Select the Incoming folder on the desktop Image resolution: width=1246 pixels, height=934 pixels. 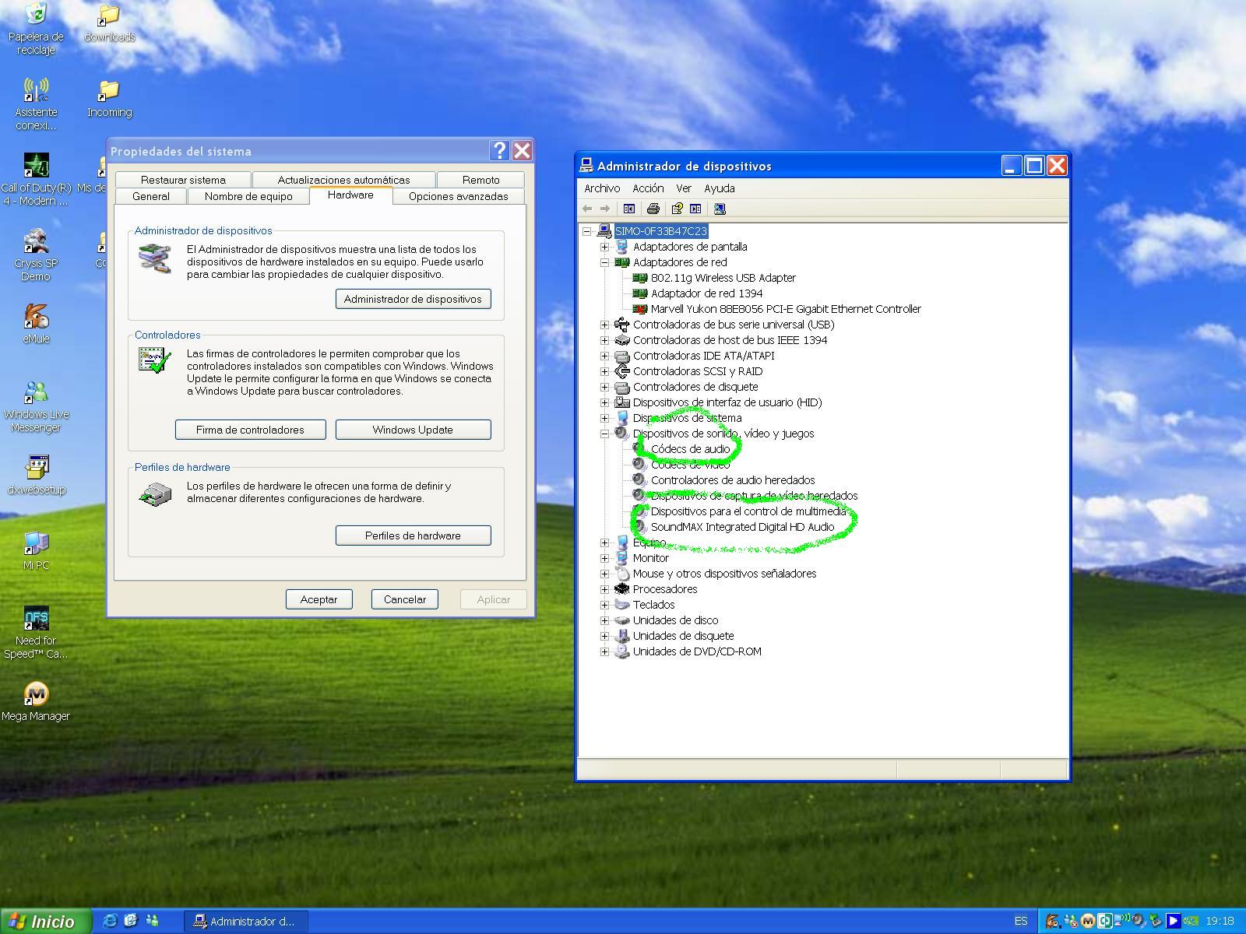[x=109, y=99]
